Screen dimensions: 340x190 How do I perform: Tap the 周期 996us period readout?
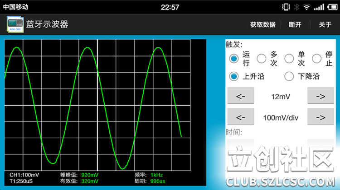(x=150, y=181)
